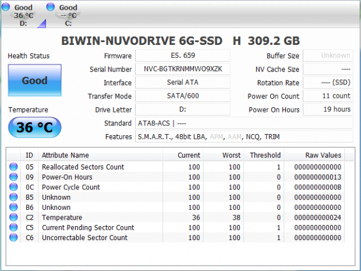Click the Interface field Serial ATA

click(183, 83)
